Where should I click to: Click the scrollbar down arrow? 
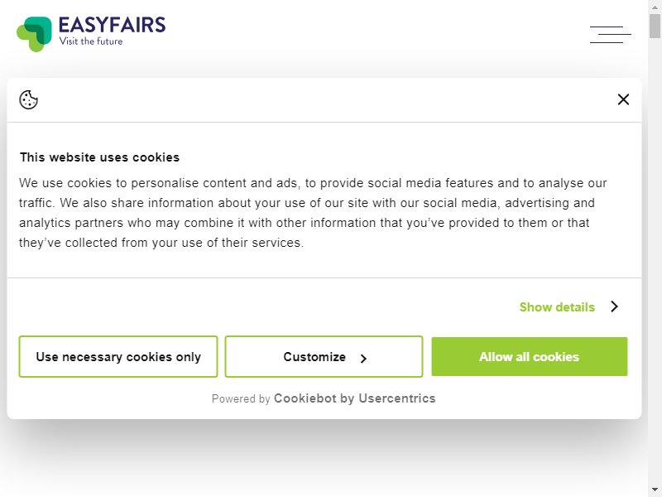click(655, 490)
